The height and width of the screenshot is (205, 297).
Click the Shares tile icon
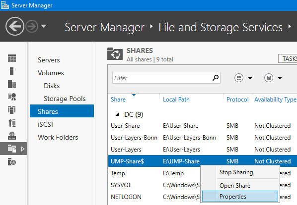point(115,54)
